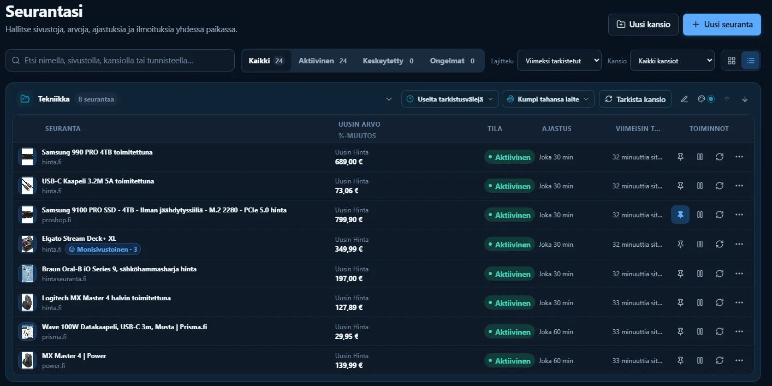This screenshot has height=386, width=772.
Task: Pause the Elgato Stream Deck+ XL tracker
Action: (x=700, y=244)
